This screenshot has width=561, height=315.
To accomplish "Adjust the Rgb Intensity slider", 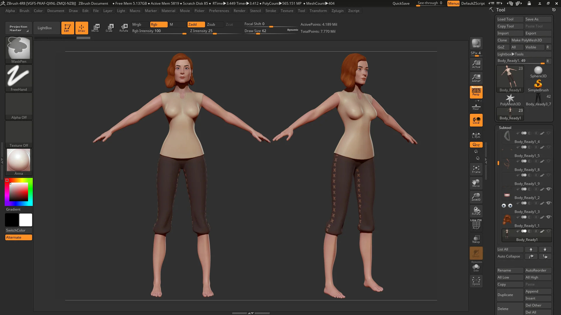I will 159,31.
